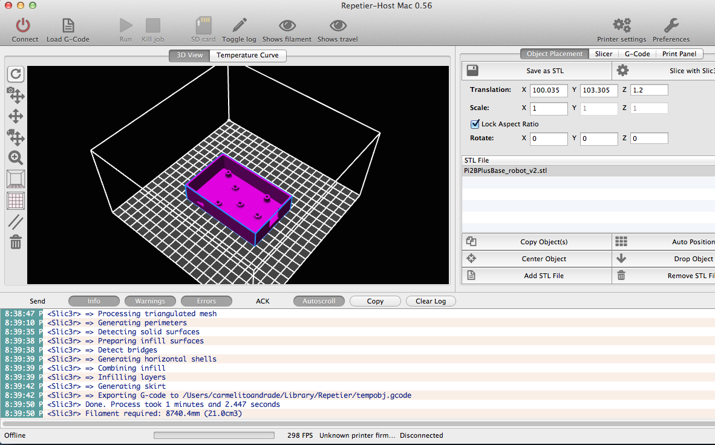Click the perspective box view icon
The height and width of the screenshot is (445, 715).
(16, 179)
